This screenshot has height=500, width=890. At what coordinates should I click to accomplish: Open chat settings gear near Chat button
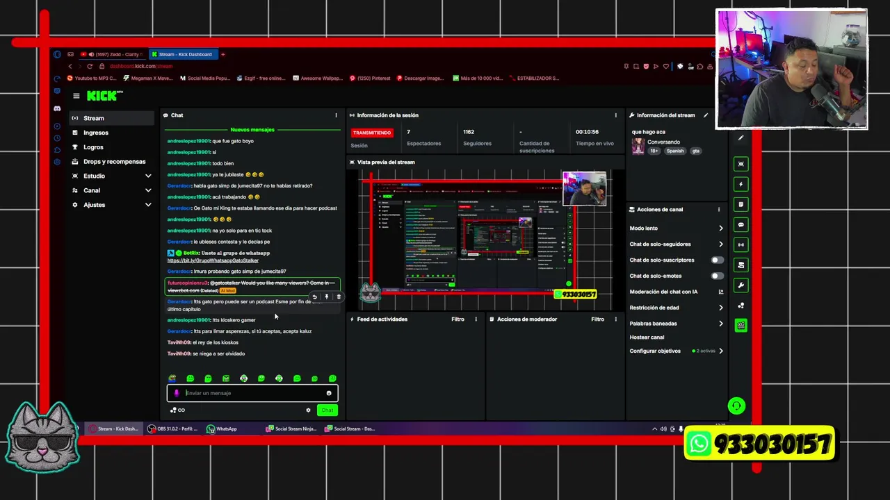pos(308,410)
